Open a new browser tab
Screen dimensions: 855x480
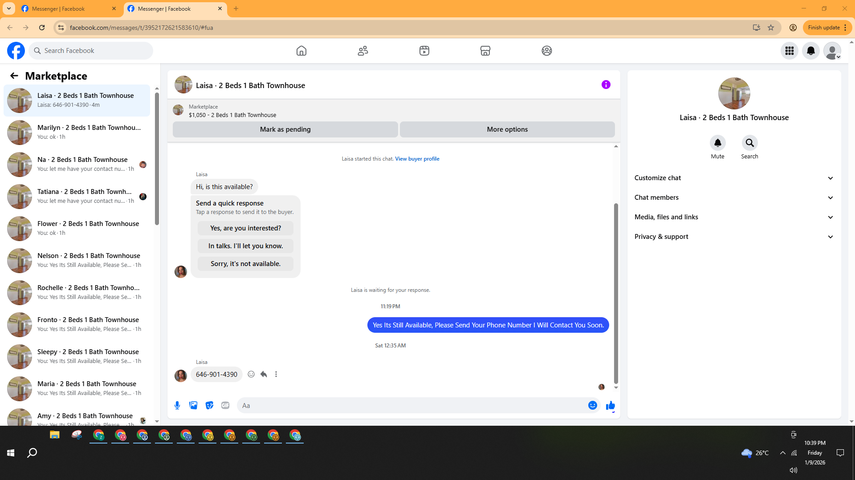click(236, 8)
